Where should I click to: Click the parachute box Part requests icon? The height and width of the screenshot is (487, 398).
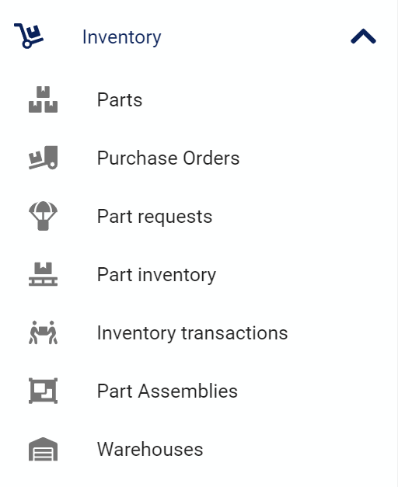tap(44, 216)
